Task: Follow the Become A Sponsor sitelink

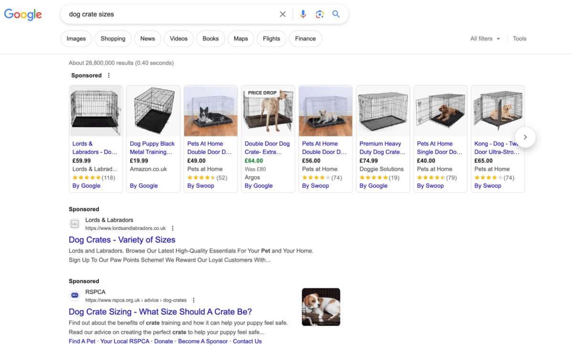Action: (203, 341)
